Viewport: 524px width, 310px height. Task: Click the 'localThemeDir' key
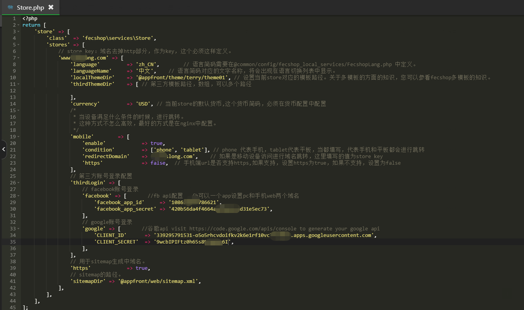[92, 78]
